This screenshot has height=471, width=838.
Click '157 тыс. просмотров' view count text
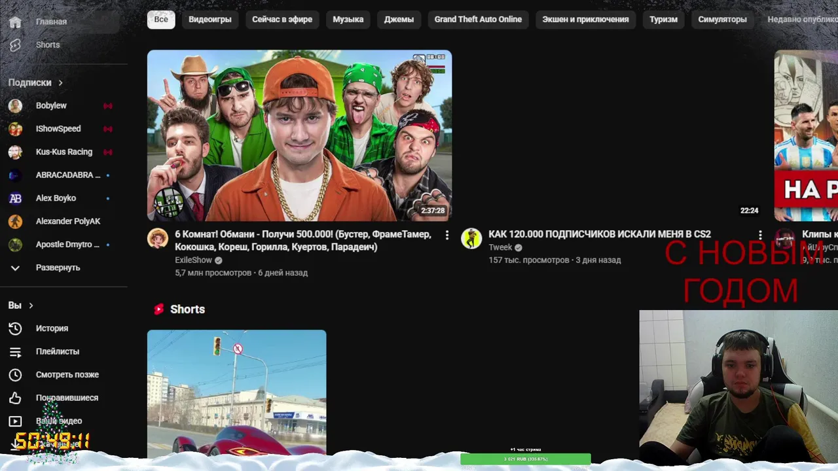(x=529, y=260)
